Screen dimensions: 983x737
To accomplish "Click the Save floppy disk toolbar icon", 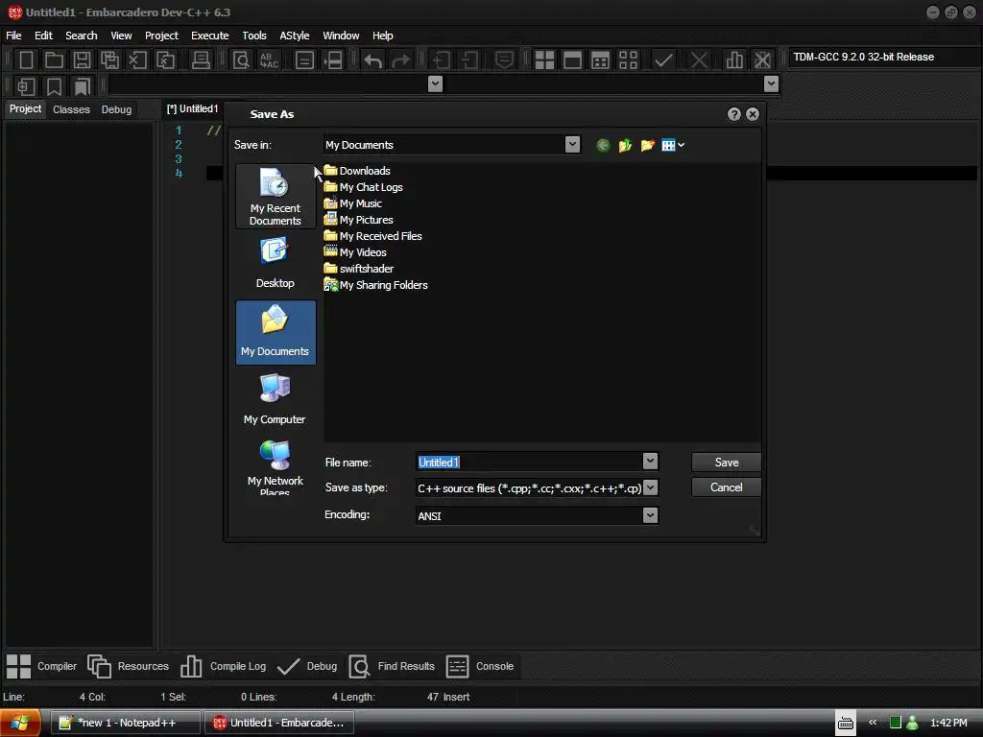I will [x=82, y=60].
